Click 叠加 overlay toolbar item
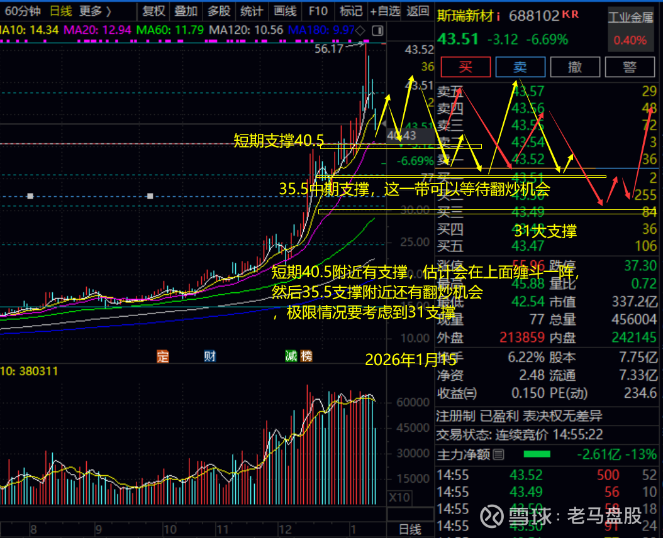This screenshot has width=663, height=538. [x=186, y=11]
